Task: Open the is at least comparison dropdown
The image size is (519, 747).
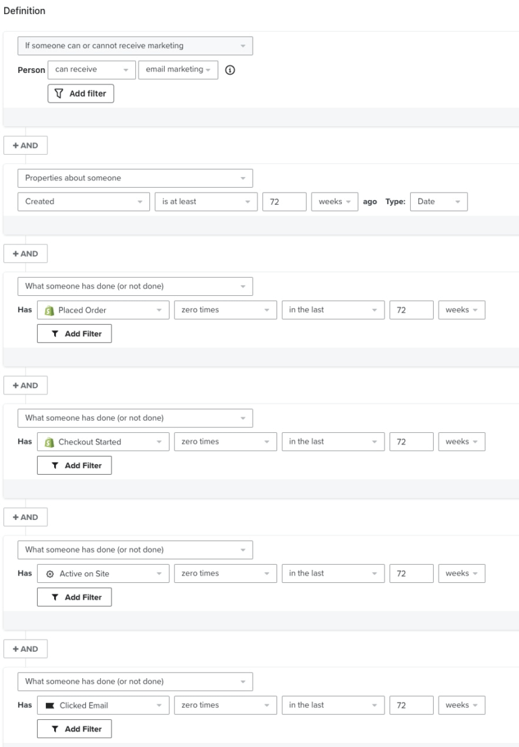Action: coord(205,201)
